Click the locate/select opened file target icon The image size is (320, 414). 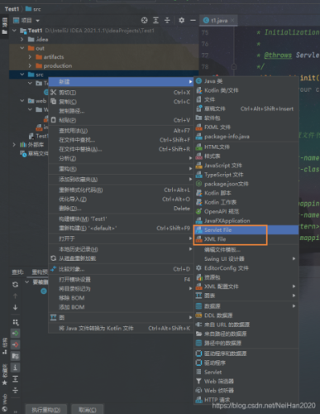tap(145, 20)
